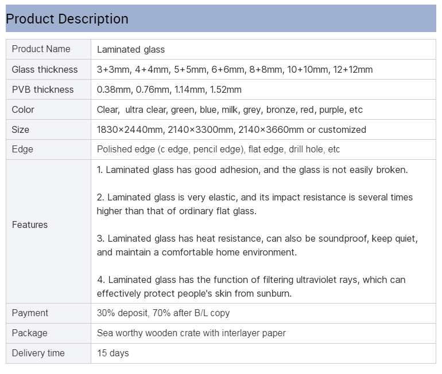Click the Product Description header
The image size is (442, 374).
point(67,19)
